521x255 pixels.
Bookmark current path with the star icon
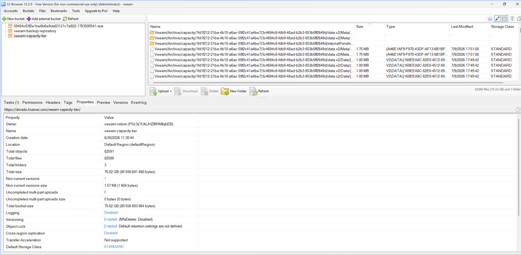[x=490, y=19]
